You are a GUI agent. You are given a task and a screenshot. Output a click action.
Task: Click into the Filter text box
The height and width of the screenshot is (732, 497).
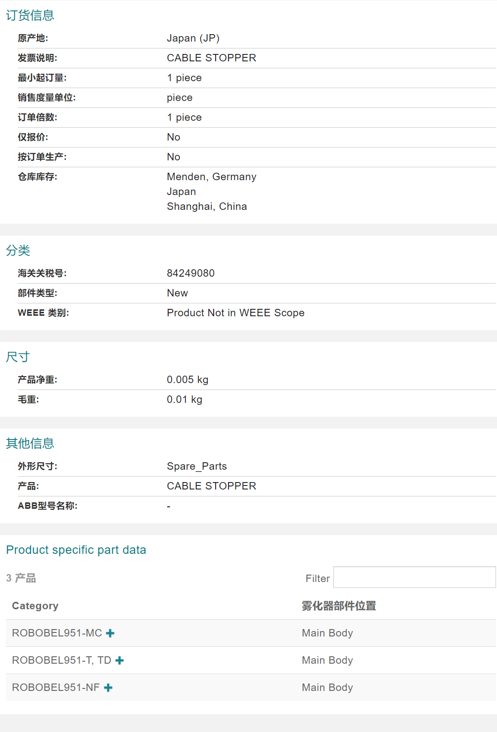coord(414,577)
